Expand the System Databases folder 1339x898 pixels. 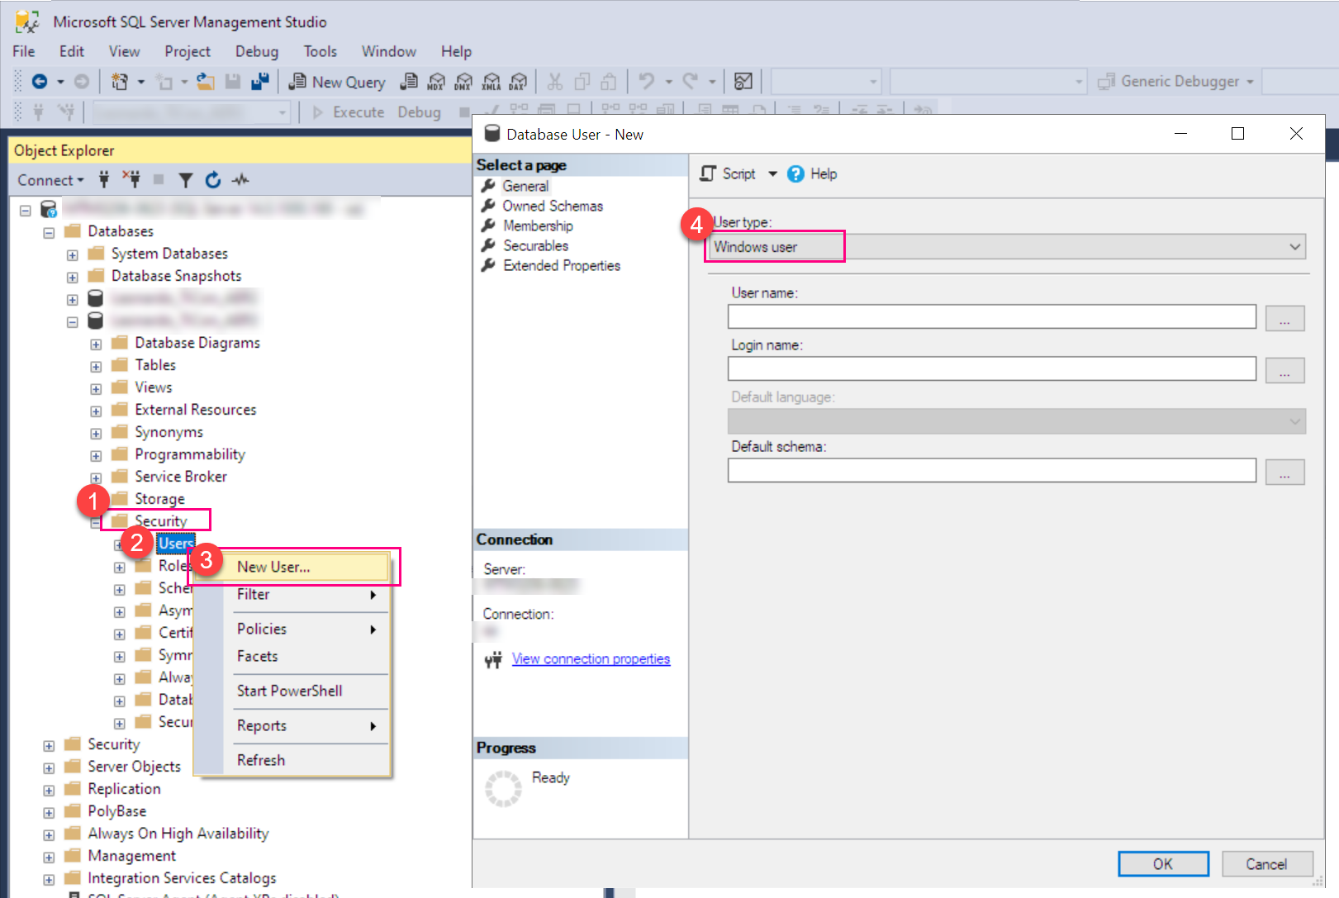point(73,254)
